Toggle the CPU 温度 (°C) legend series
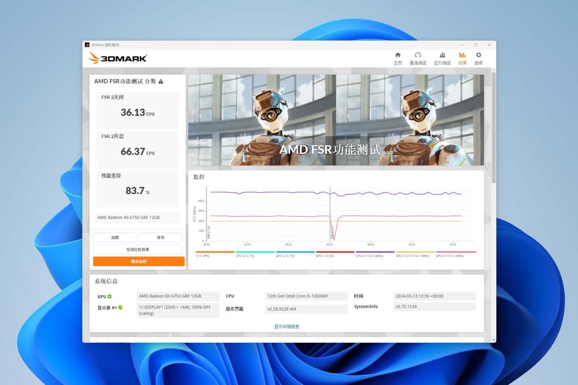The image size is (578, 385). coord(255,254)
